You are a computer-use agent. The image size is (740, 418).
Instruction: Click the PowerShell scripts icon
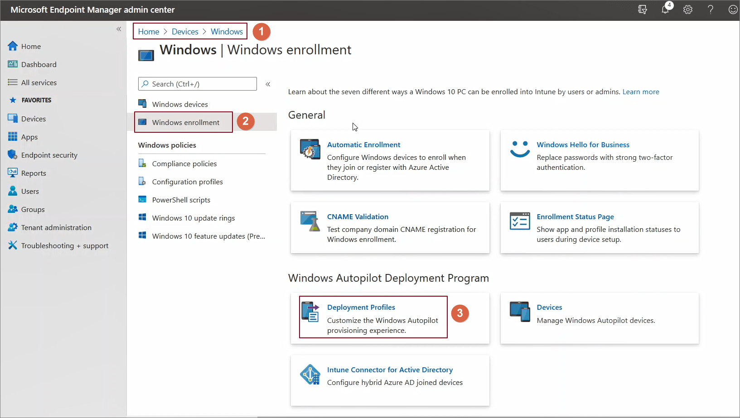142,199
